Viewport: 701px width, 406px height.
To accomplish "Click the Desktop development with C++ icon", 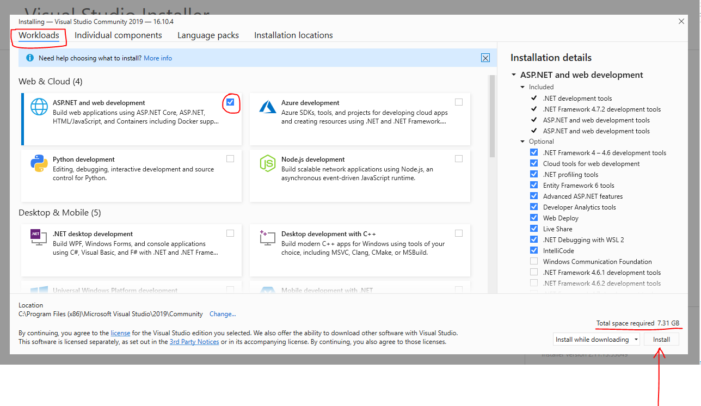I will click(x=268, y=237).
